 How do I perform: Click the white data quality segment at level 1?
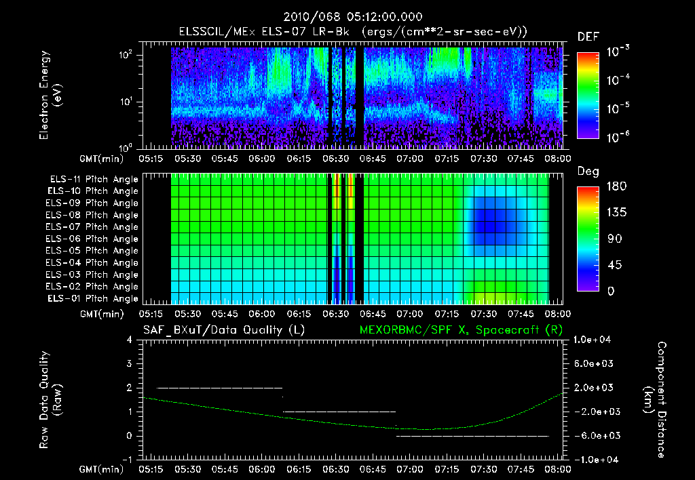339,412
